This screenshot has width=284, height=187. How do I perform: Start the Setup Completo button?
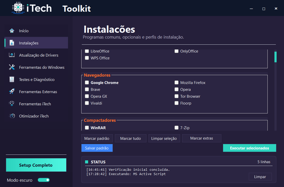(x=36, y=165)
